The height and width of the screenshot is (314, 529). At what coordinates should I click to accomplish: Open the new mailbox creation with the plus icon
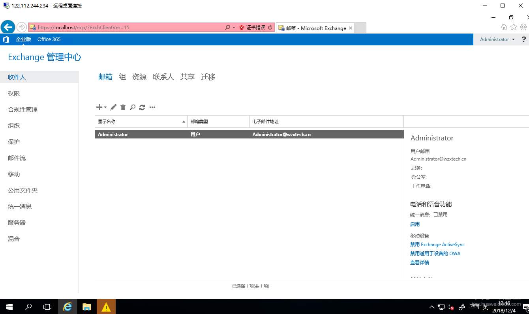tap(99, 107)
